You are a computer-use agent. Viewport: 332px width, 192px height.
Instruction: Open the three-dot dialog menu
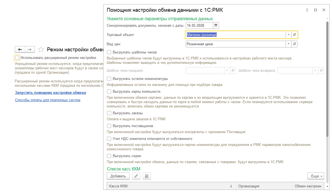pyautogui.click(x=307, y=10)
